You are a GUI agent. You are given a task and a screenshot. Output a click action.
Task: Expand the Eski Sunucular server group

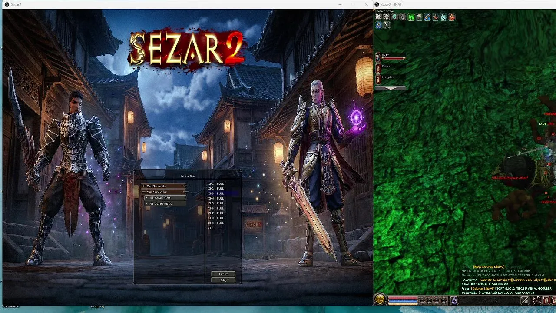[165, 186]
